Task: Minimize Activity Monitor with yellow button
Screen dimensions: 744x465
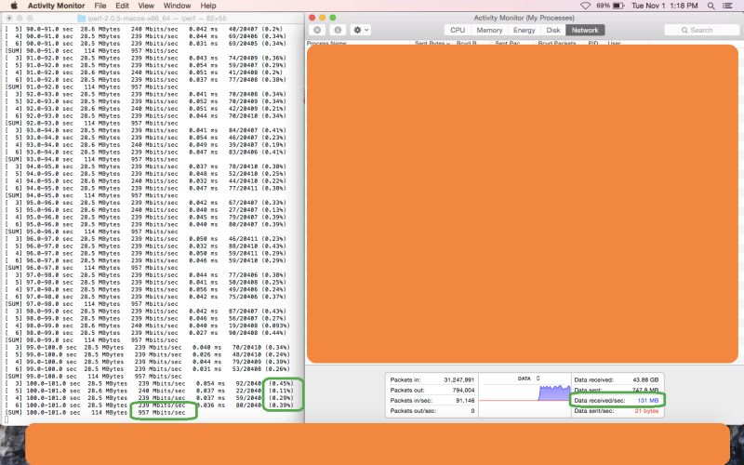Action: (x=322, y=18)
